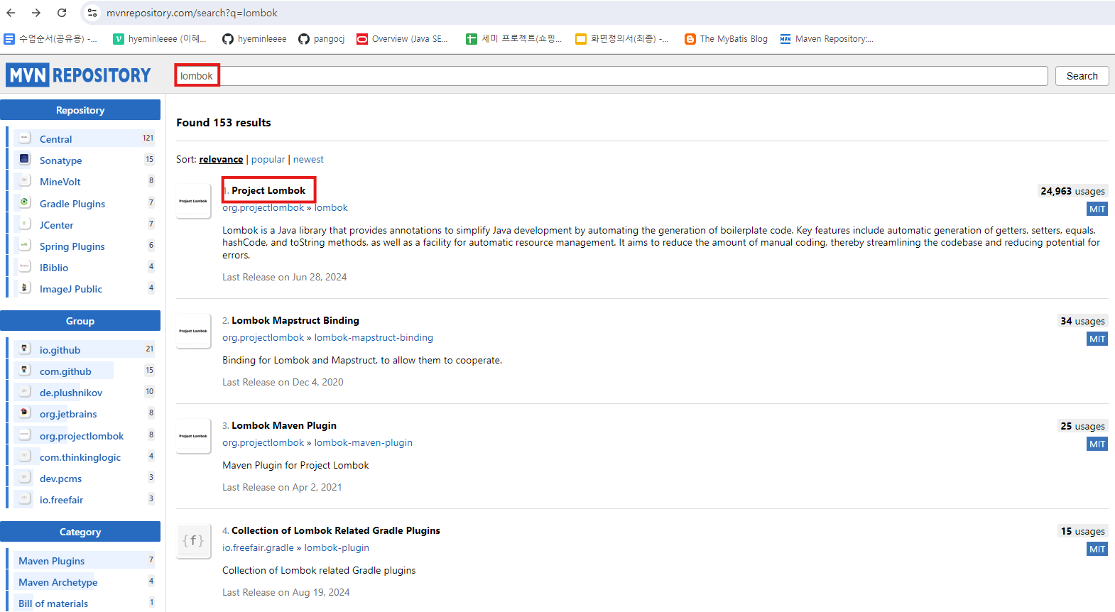Image resolution: width=1115 pixels, height=612 pixels.
Task: Open the Project Lombok result title
Action: point(268,190)
